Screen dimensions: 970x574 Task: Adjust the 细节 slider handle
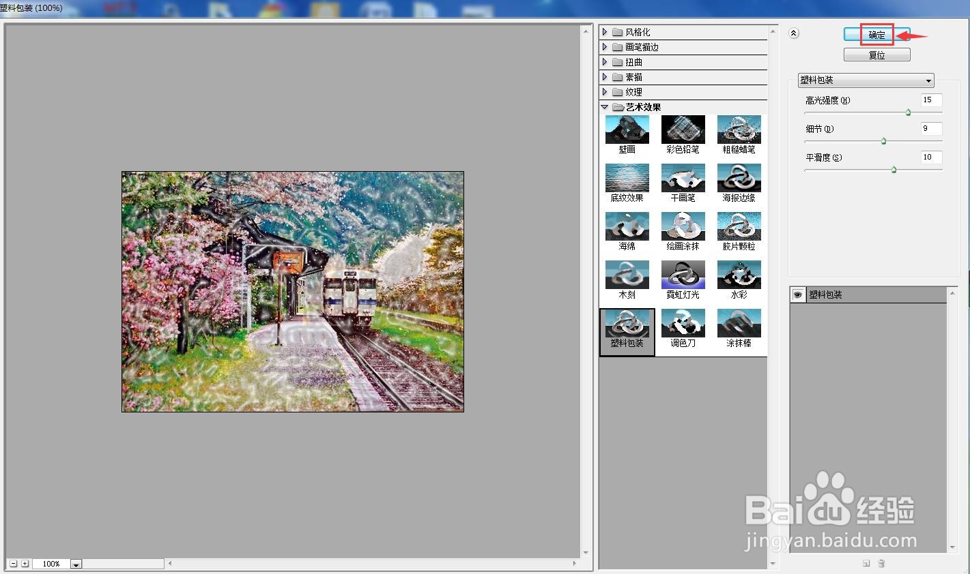[x=883, y=141]
